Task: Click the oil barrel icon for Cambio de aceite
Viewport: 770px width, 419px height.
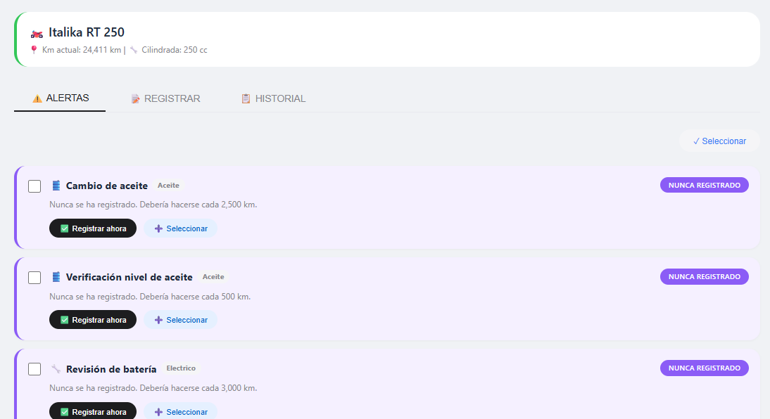Action: click(56, 186)
